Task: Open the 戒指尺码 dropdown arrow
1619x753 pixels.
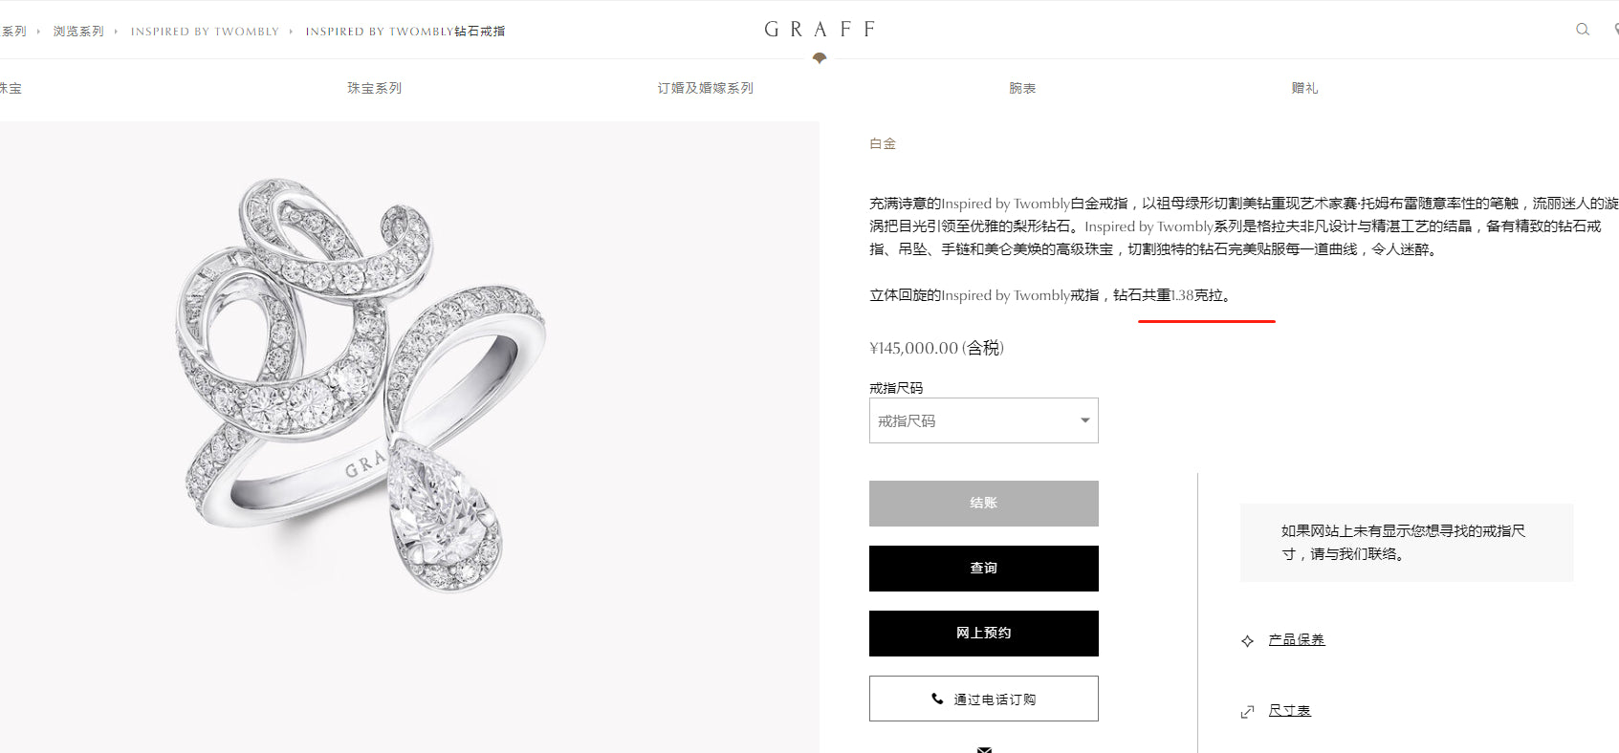Action: (x=1085, y=420)
